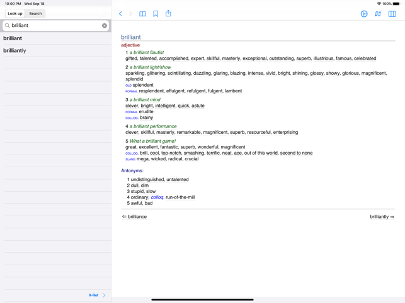Go to next entry 'brilliantly'

[x=382, y=217]
